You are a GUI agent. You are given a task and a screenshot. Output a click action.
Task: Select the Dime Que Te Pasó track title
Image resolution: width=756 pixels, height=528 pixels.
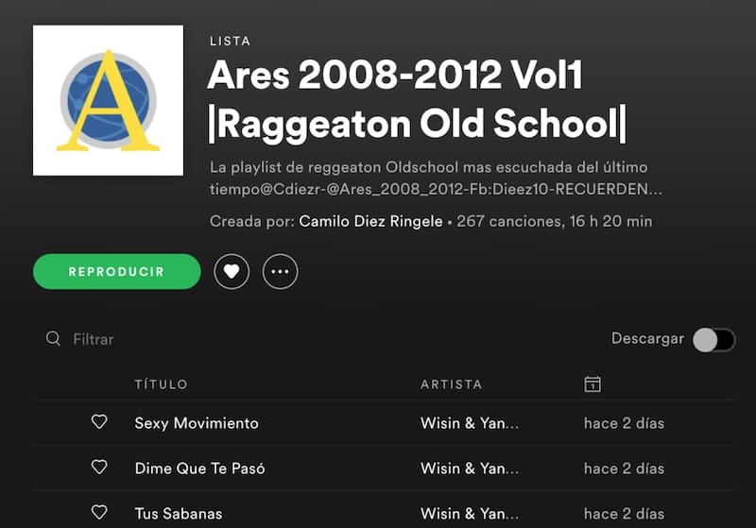click(x=199, y=468)
